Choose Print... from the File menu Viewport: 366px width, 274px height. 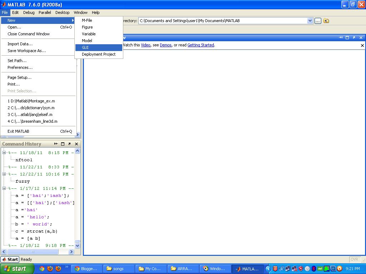point(38,84)
